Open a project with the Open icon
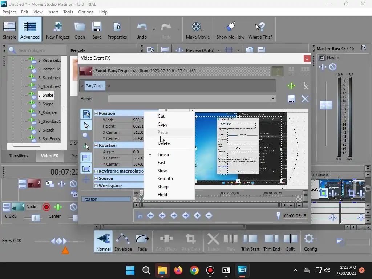 point(80,30)
